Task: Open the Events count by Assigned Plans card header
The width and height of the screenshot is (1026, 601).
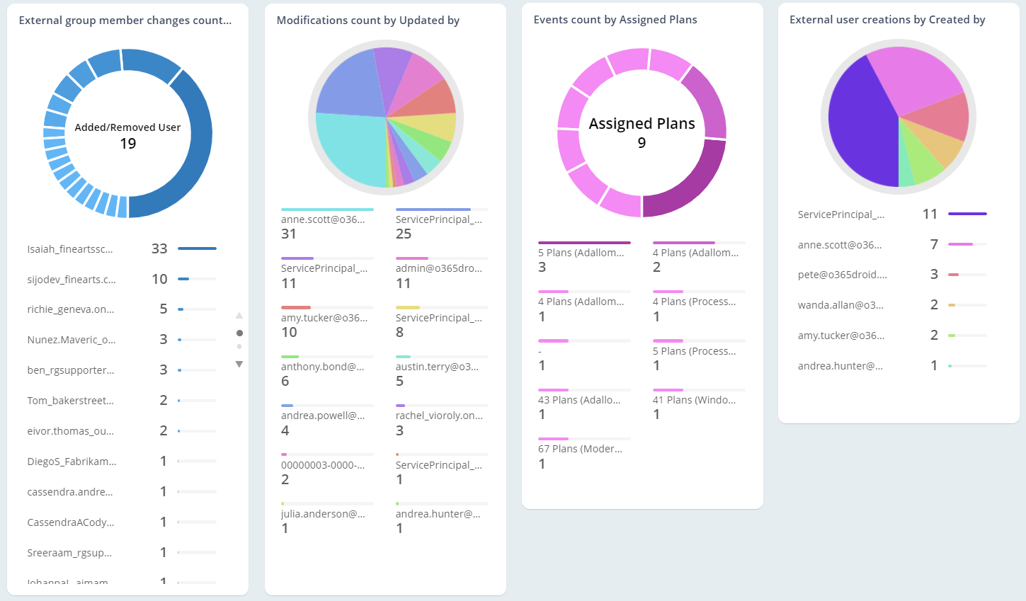Action: point(615,20)
